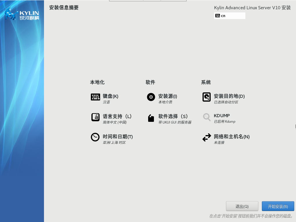Click the 语言支持 language icon
This screenshot has width=296, height=222.
tap(95, 117)
